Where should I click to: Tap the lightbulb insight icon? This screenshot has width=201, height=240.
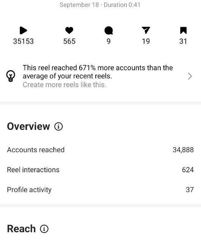click(11, 76)
